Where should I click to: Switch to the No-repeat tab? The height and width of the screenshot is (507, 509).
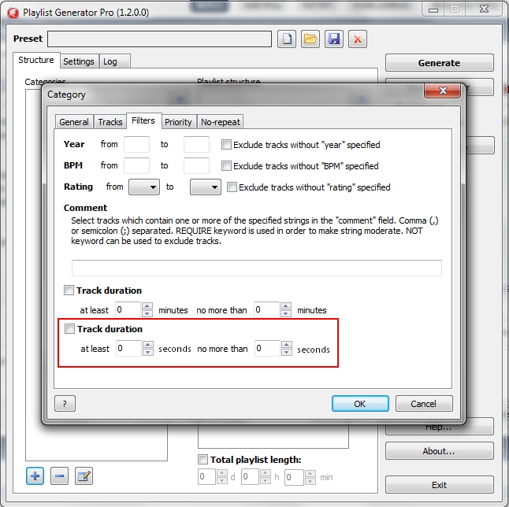(x=221, y=122)
